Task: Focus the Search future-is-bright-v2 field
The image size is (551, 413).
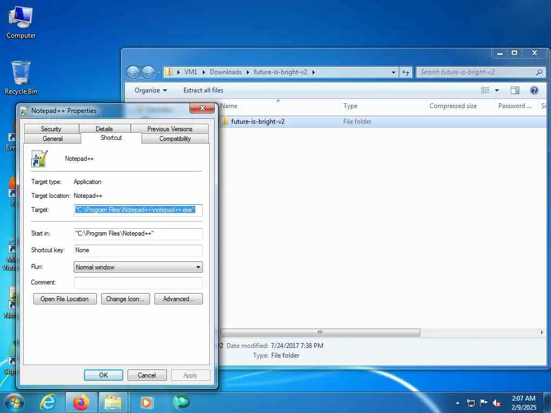Action: pyautogui.click(x=481, y=72)
